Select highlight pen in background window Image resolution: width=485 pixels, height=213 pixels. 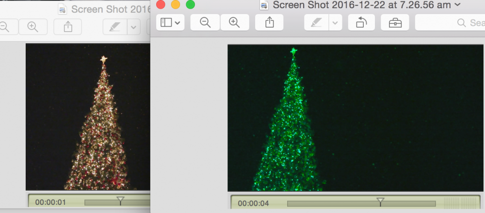point(115,27)
